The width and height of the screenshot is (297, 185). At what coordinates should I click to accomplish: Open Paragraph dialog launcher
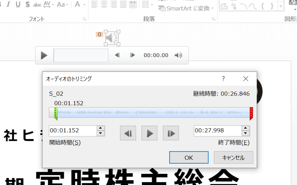213,19
